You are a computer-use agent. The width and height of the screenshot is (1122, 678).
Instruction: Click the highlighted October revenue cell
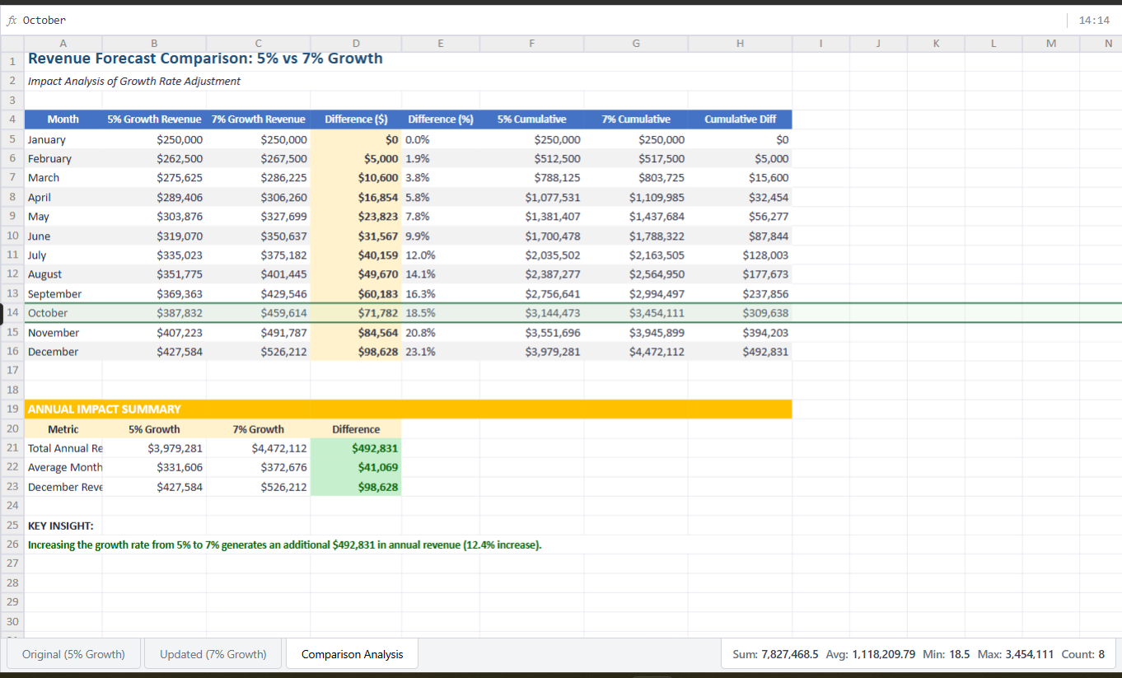[154, 312]
